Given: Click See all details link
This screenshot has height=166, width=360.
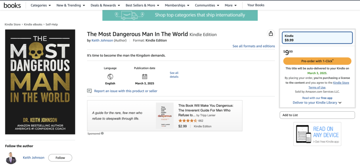Looking at the screenshot, I should click(174, 75).
